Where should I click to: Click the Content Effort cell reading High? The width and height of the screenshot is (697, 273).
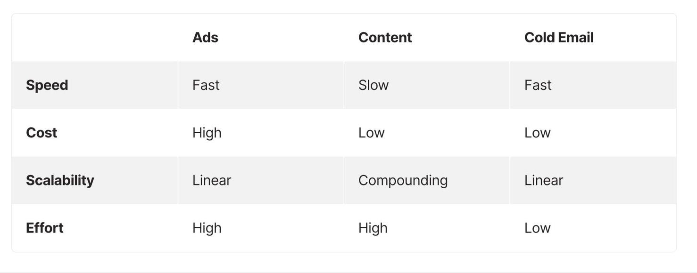373,228
